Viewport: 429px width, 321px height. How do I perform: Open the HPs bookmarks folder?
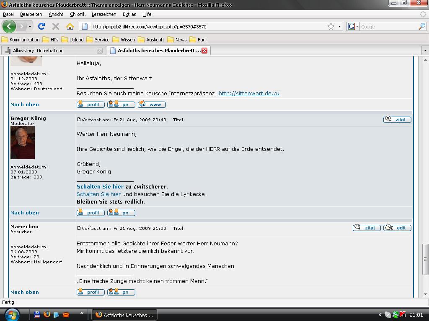point(51,40)
